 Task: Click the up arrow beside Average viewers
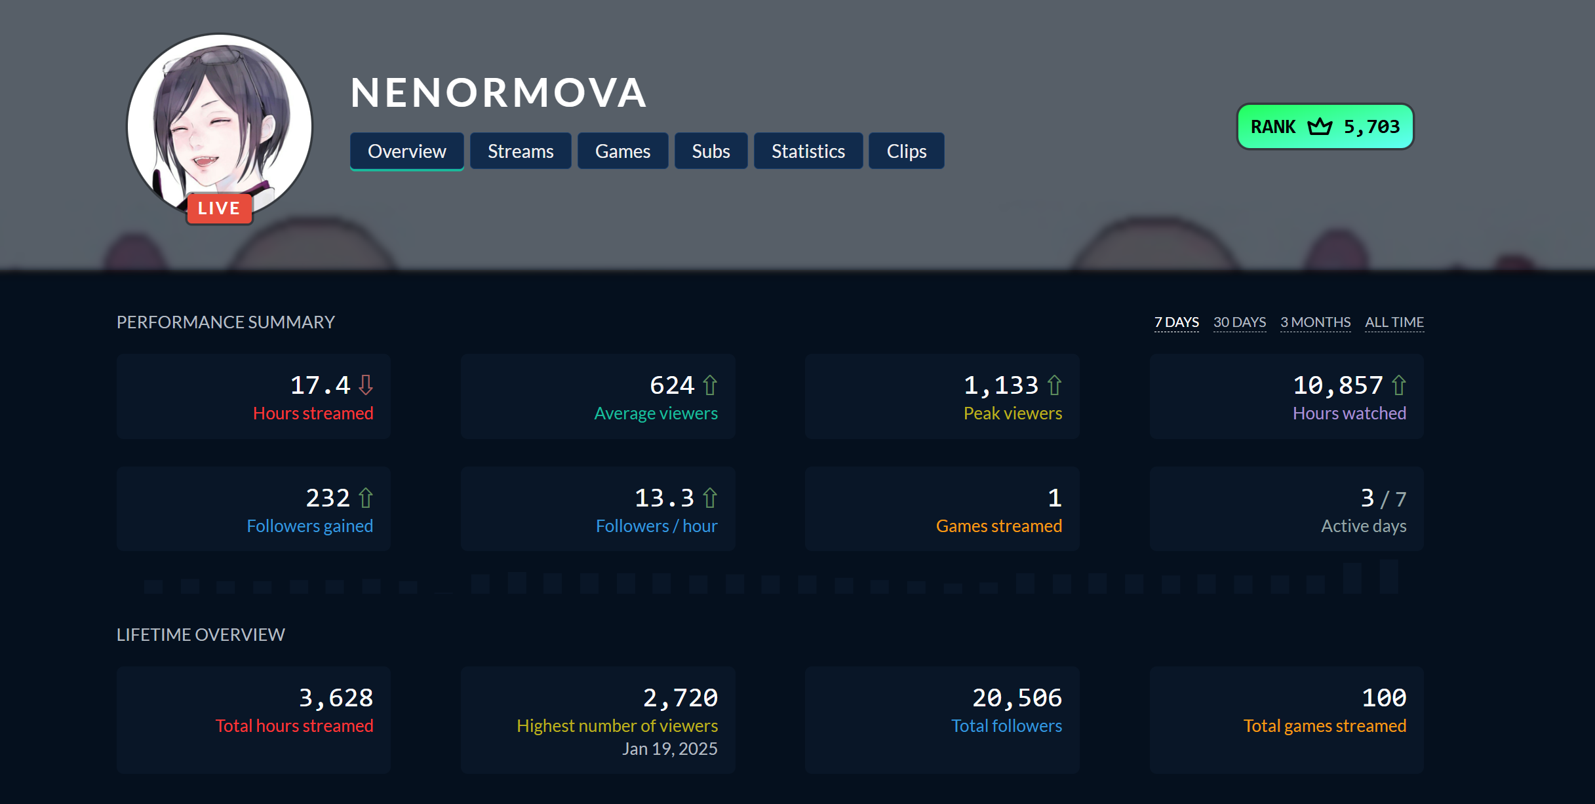coord(710,385)
